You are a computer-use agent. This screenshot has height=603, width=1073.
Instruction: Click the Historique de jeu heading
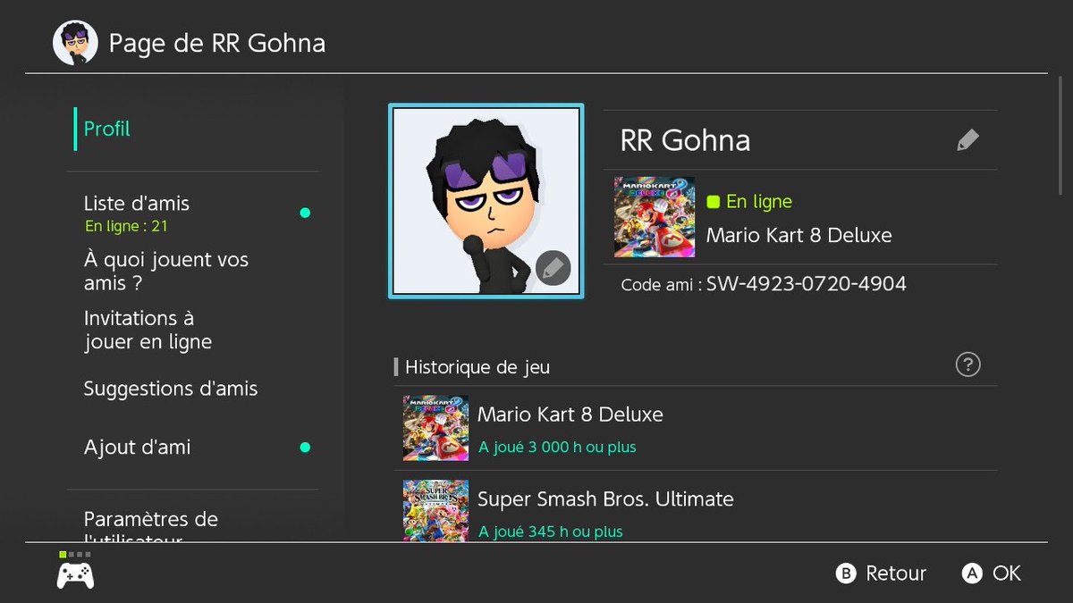tap(477, 366)
